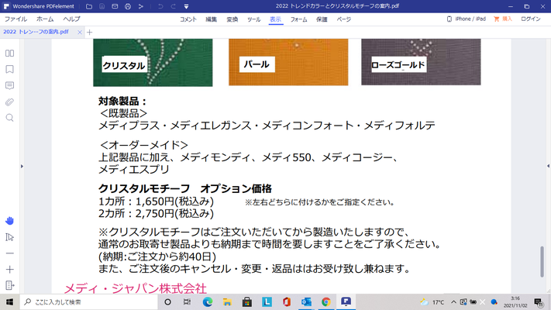The image size is (551, 310).
Task: Expand the left side panel arrow
Action: tap(22, 167)
